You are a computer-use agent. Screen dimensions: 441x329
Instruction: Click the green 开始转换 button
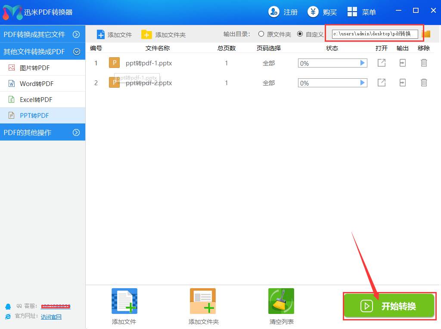pyautogui.click(x=390, y=306)
